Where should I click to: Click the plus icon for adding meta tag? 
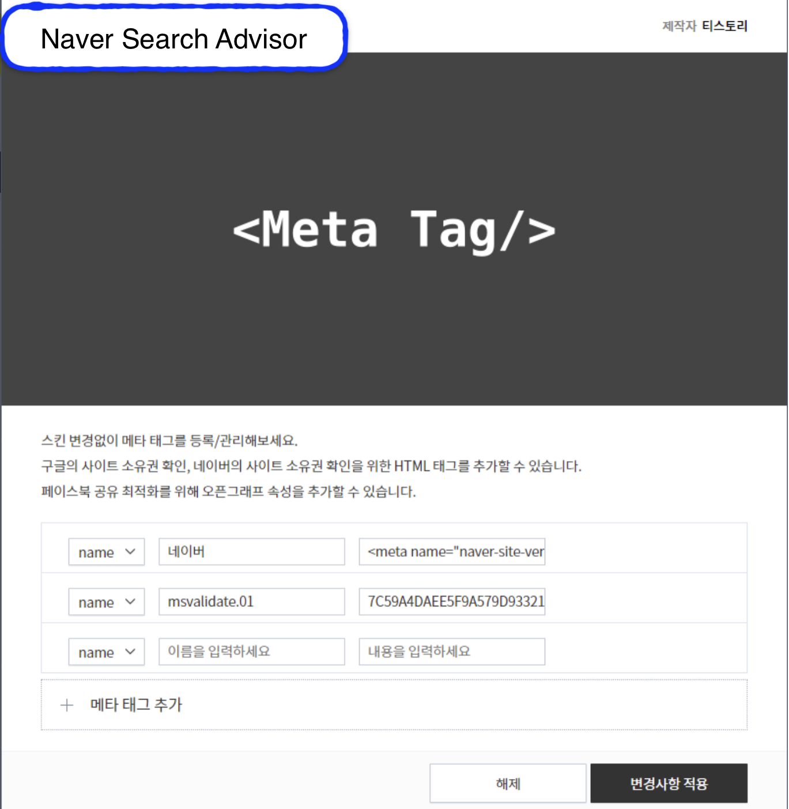point(67,705)
